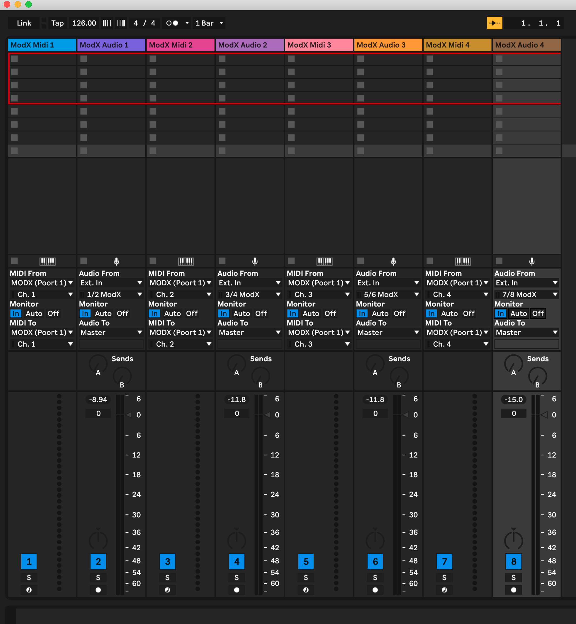The height and width of the screenshot is (624, 576).
Task: Select the ModX Midi 4 track header
Action: pos(457,45)
